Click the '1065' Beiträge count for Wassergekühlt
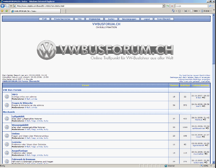This screenshot has width=216, height=168. coord(185,127)
